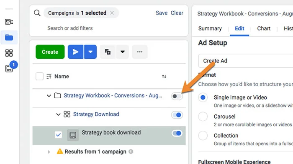Screen dimensions: 293x164
Task: Collapse the Strategy Download ad set
Action: click(x=58, y=114)
